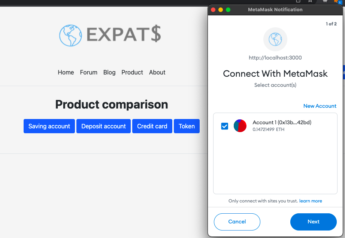
Task: Open the New Account link
Action: tap(320, 106)
